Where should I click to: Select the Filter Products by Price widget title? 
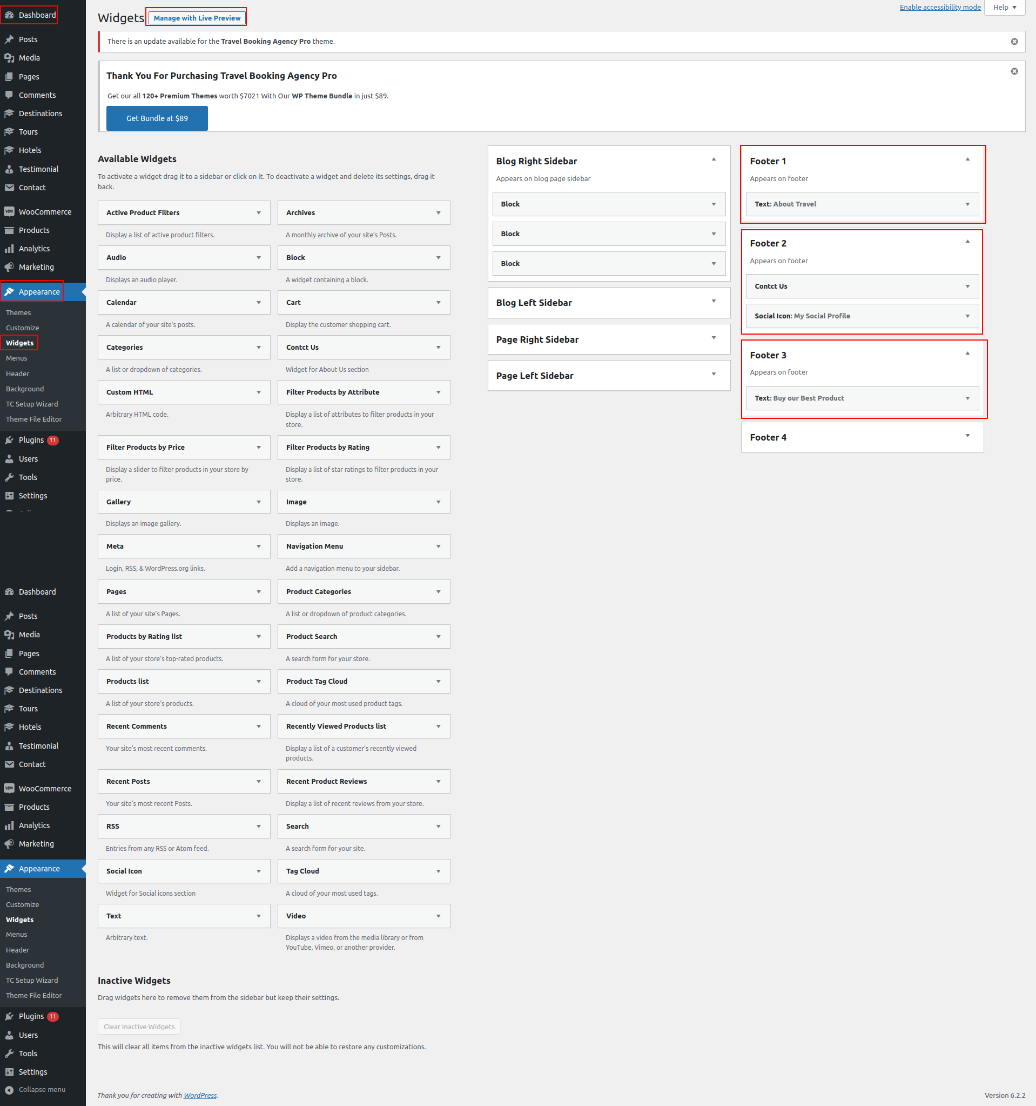(146, 447)
